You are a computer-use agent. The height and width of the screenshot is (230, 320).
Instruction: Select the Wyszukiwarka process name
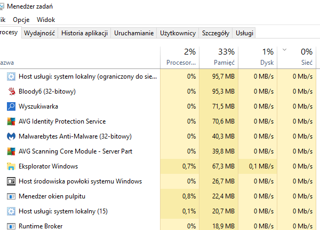tap(38, 106)
